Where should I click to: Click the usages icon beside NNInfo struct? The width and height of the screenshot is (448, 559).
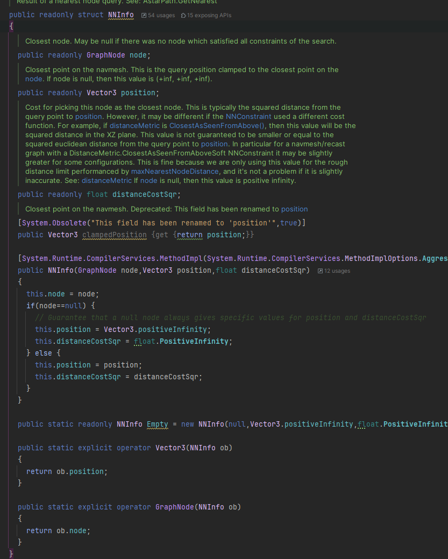click(x=144, y=16)
